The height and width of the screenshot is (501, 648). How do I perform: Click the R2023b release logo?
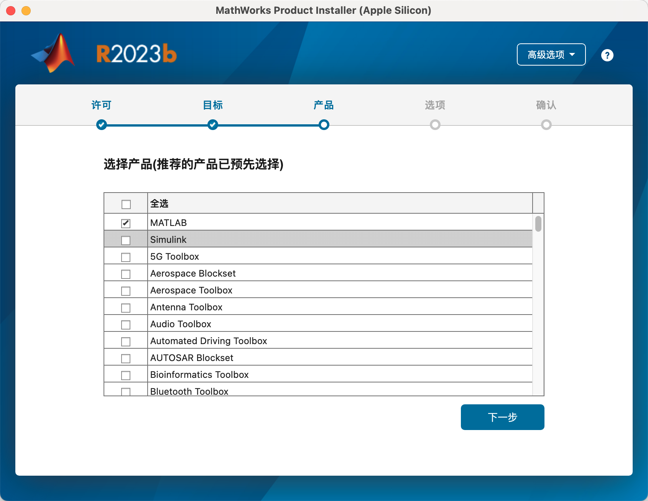137,54
